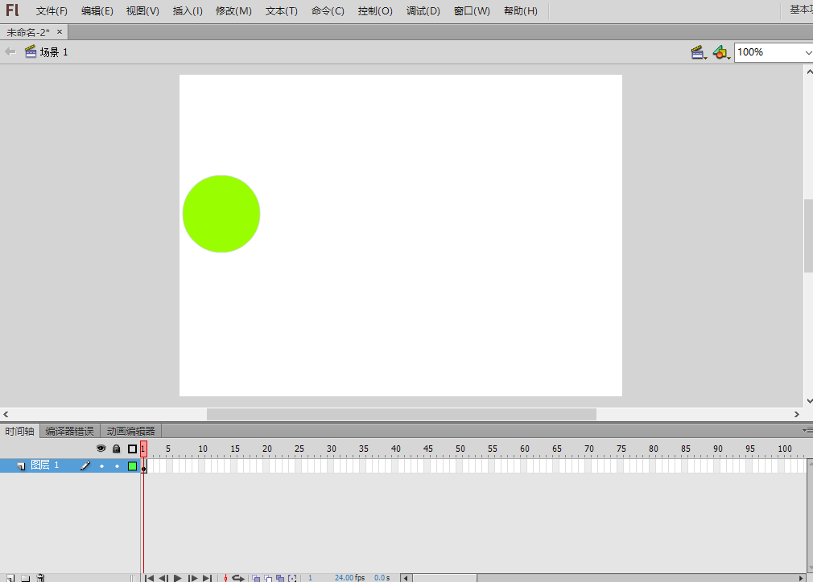813x582 pixels.
Task: Click frame 100 on the timeline ruler
Action: [785, 449]
